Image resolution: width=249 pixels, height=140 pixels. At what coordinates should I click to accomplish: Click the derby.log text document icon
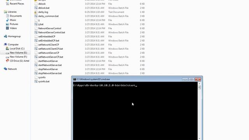36,12
